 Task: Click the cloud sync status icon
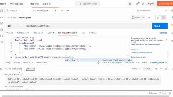coord(130,4)
